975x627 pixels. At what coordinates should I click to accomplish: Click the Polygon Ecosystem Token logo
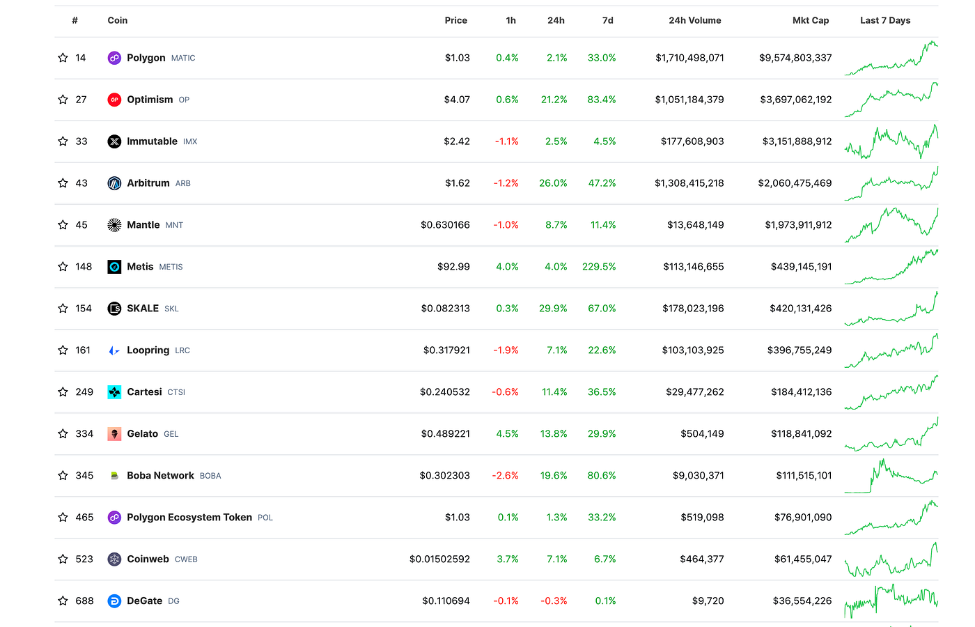pos(114,518)
